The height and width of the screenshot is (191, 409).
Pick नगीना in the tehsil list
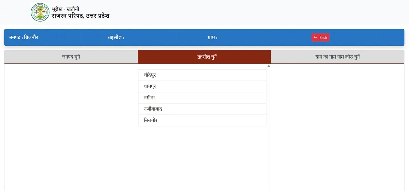[202, 98]
